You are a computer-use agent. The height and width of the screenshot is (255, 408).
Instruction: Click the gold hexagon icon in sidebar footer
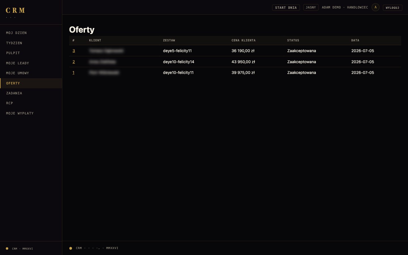[x=7, y=248]
